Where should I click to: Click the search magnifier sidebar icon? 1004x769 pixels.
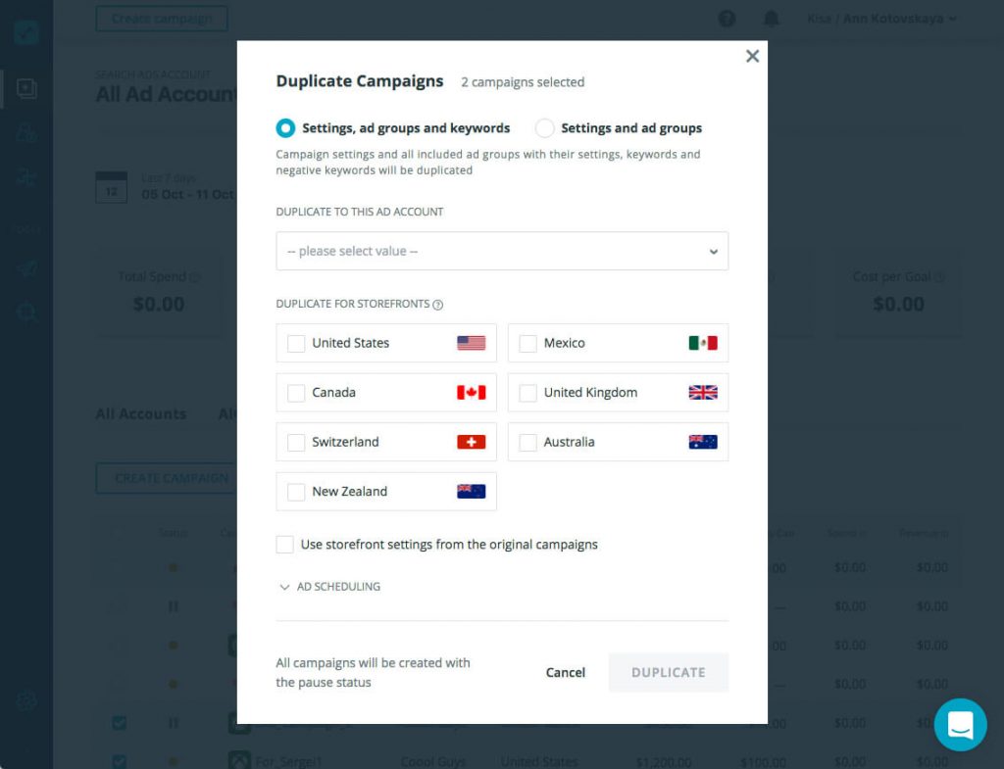(x=26, y=313)
